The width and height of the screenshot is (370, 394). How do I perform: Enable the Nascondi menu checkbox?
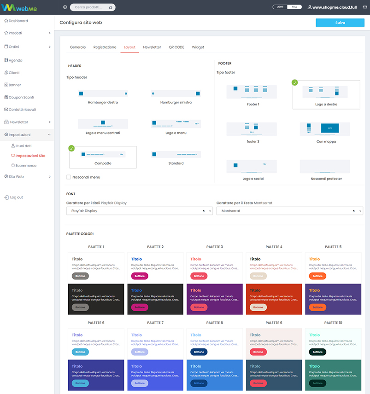(69, 177)
